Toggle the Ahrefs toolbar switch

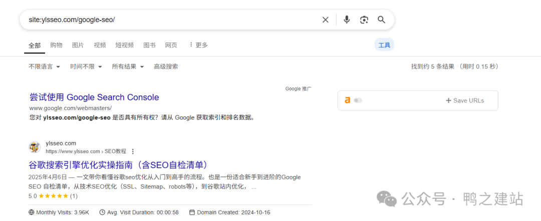[x=358, y=100]
